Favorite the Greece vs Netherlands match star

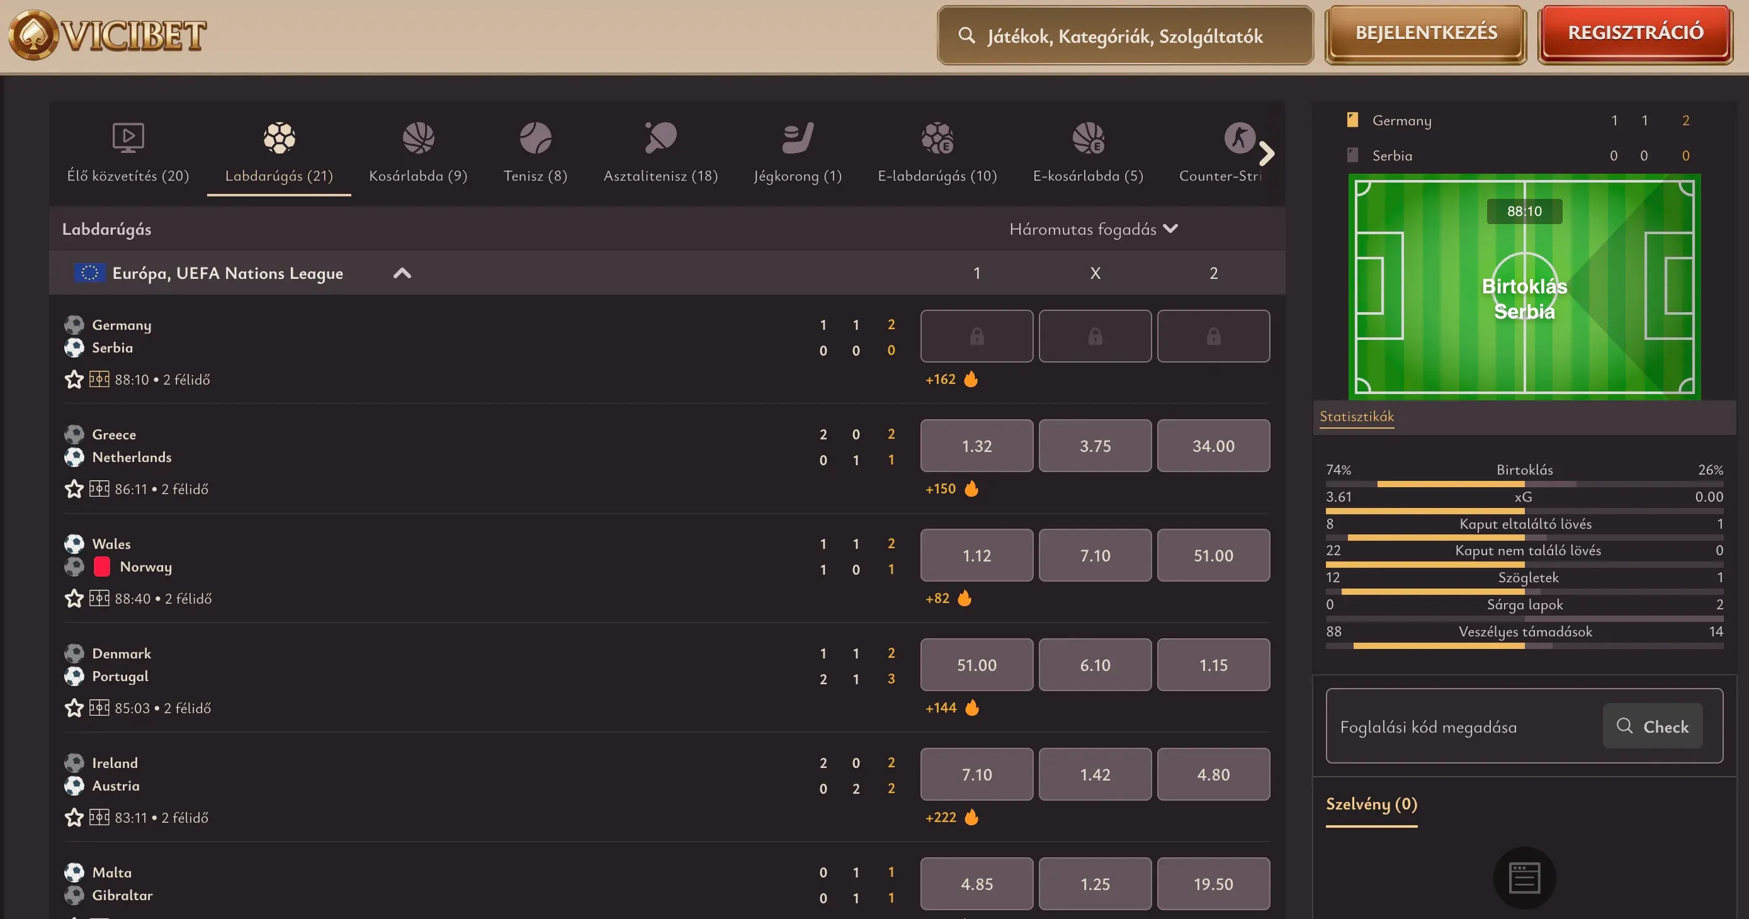[x=74, y=488]
